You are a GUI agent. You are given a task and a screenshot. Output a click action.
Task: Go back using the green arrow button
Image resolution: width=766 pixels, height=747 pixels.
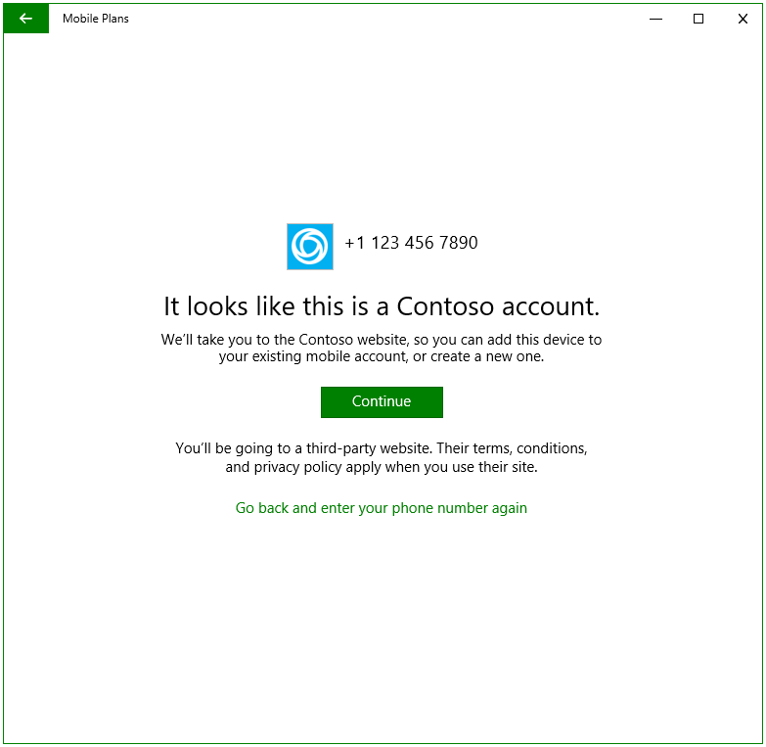tap(25, 19)
